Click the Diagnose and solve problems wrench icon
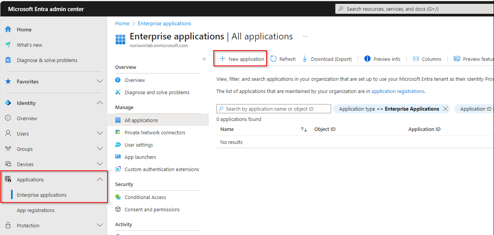The height and width of the screenshot is (235, 494). 118,92
